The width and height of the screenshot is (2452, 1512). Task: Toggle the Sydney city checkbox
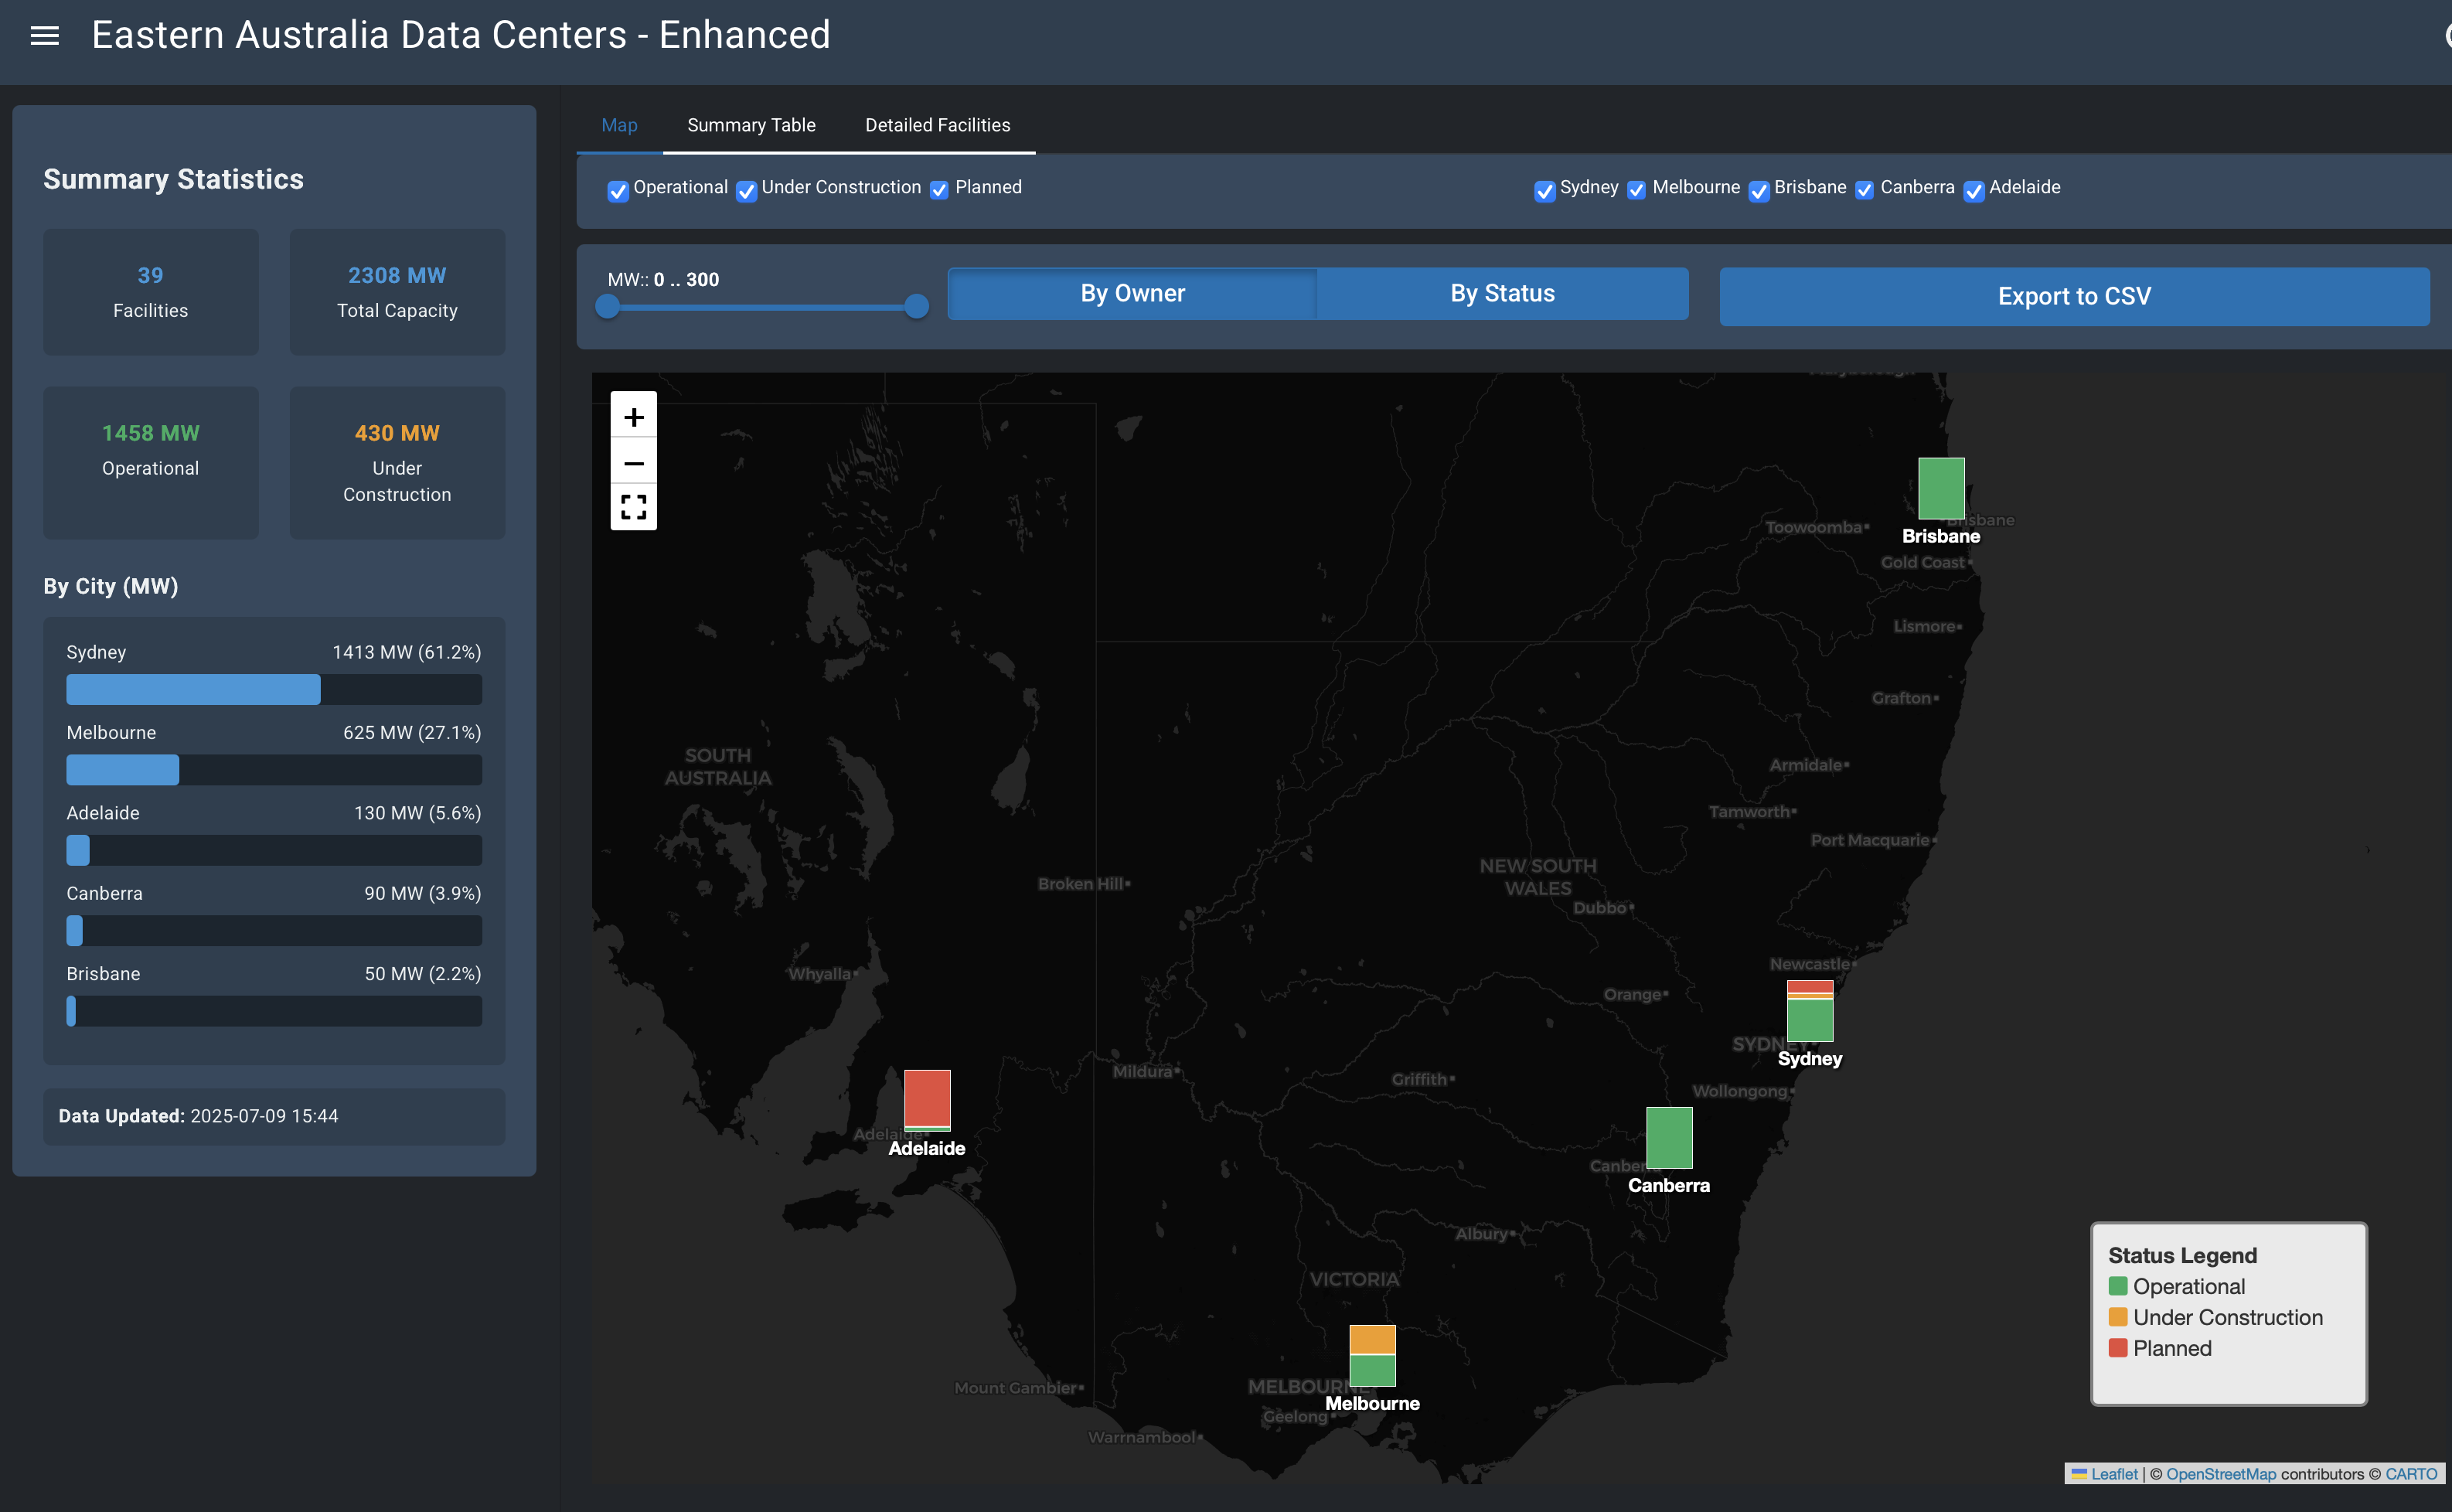point(1544,190)
